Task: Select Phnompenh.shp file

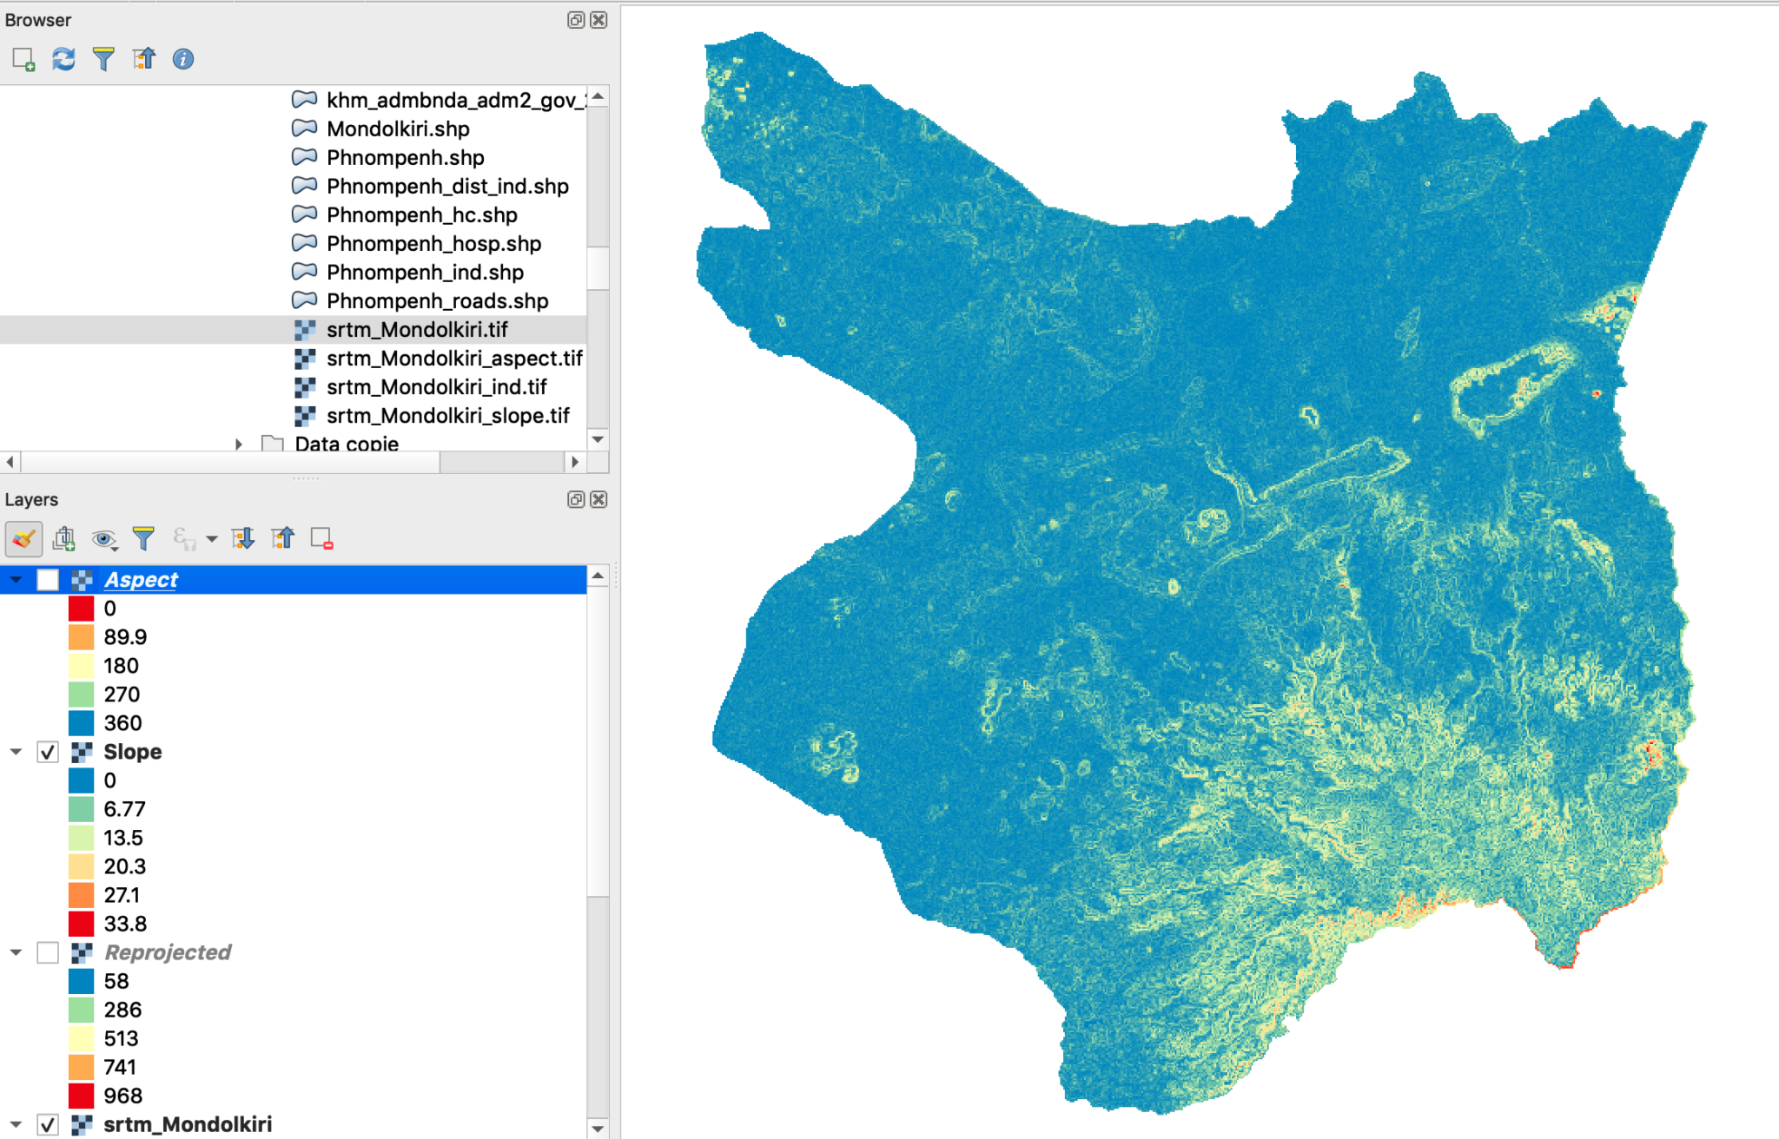Action: (x=406, y=158)
